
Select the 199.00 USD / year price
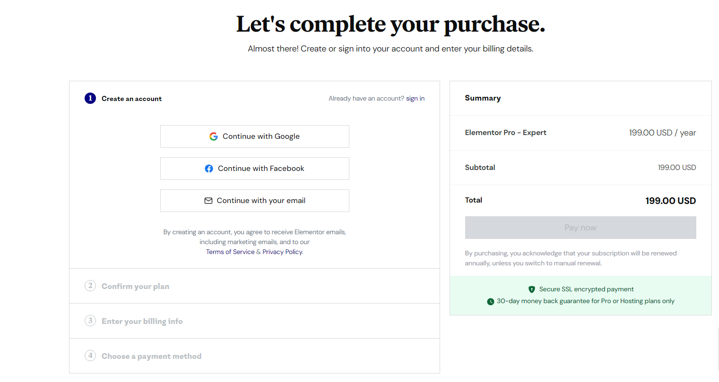click(662, 133)
